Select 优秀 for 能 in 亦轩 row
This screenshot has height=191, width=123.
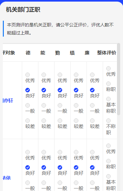click(x=44, y=75)
